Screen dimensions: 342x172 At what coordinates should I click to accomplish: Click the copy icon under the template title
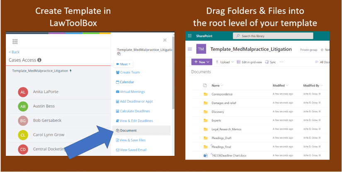tap(119, 53)
